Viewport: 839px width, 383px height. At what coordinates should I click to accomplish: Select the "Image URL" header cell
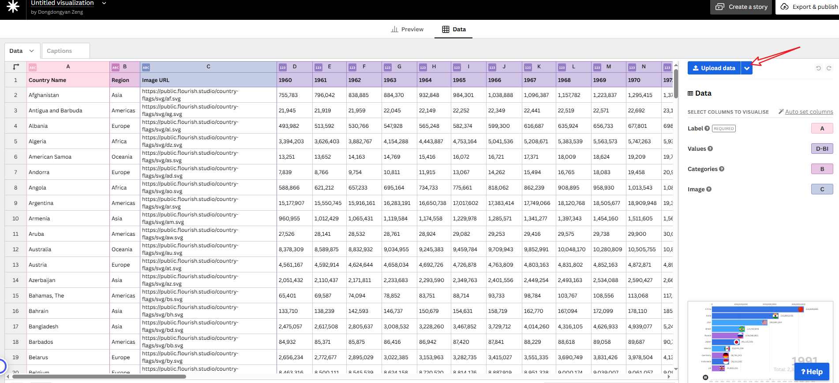pos(208,80)
